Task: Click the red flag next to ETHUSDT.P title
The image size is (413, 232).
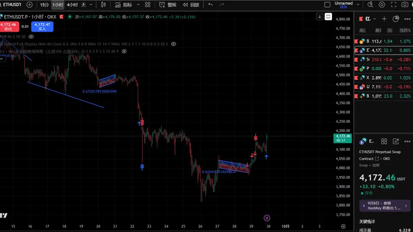Action: (62, 17)
